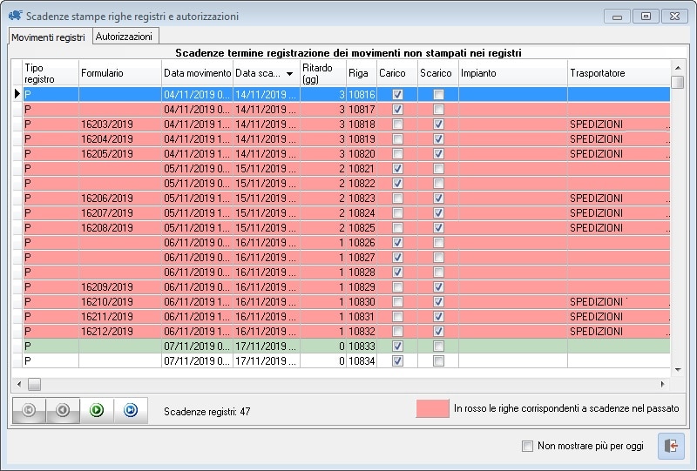
Task: Select formulario cell 16210/2019
Action: [120, 302]
